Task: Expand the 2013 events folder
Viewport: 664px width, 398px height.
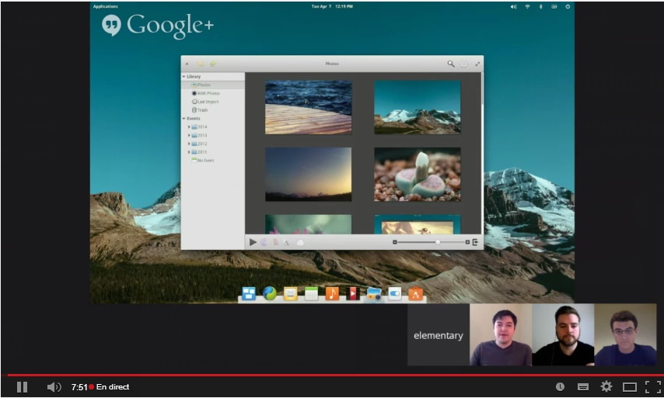Action: (189, 135)
